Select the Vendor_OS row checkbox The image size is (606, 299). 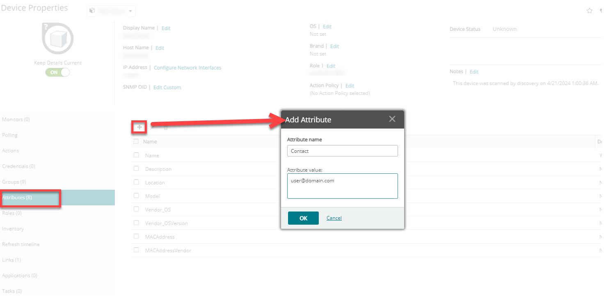136,209
